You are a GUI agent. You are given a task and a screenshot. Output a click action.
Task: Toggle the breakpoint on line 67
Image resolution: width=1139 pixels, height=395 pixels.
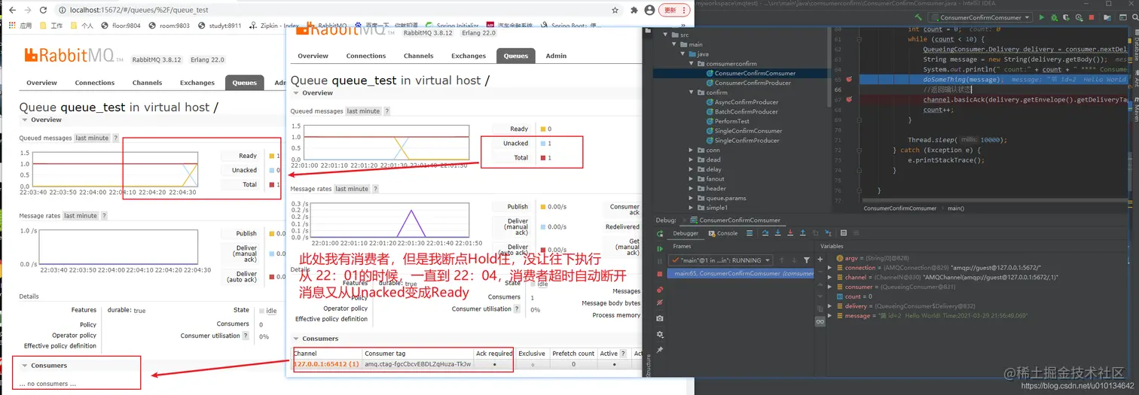click(849, 99)
